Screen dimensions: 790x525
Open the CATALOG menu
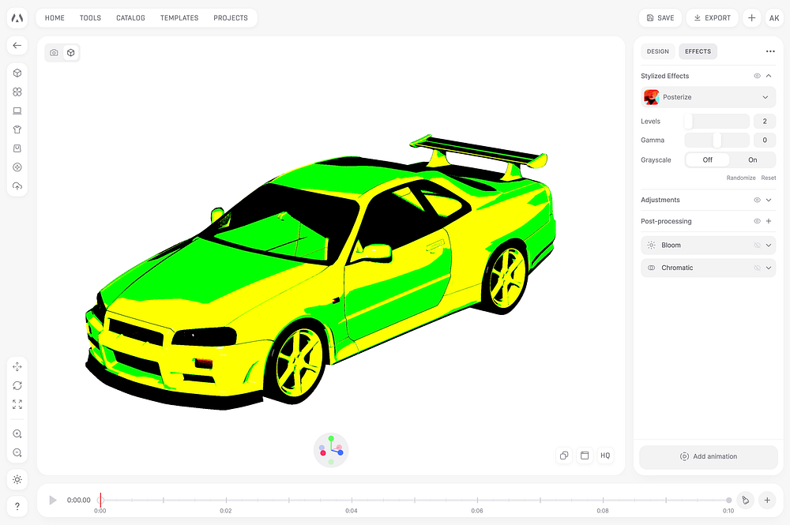point(130,17)
